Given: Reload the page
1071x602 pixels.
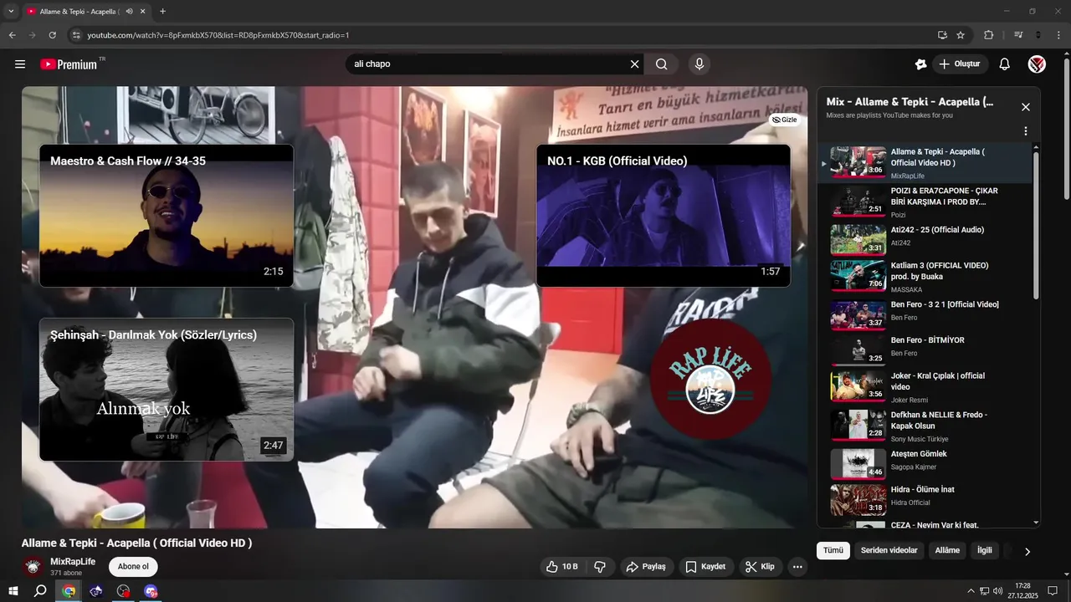Looking at the screenshot, I should (x=52, y=35).
